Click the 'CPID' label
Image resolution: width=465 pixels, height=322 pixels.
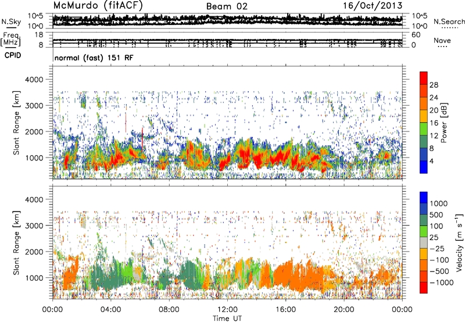13,55
